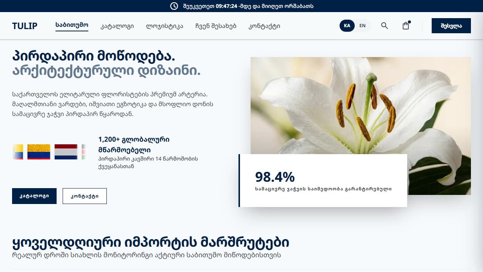Click the შესვლა login button

451,26
